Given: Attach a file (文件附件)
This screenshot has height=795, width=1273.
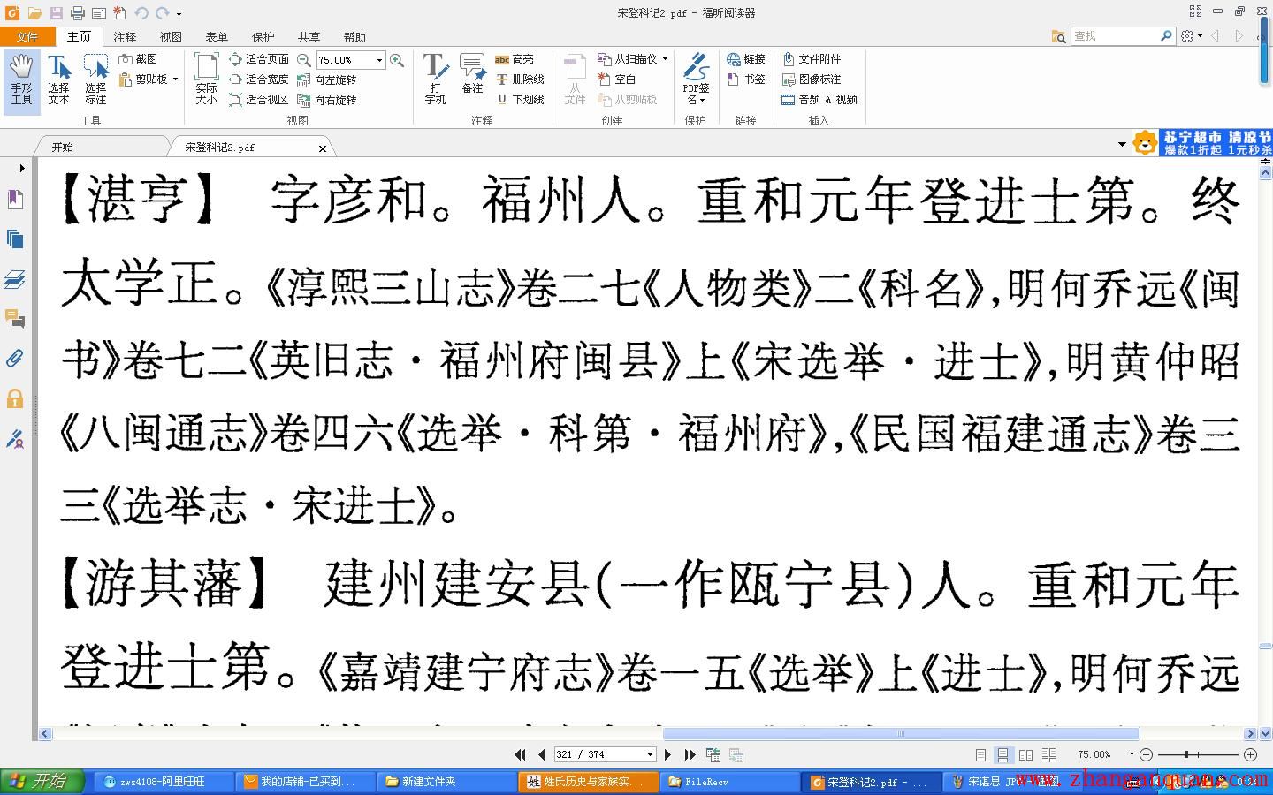Looking at the screenshot, I should (811, 59).
